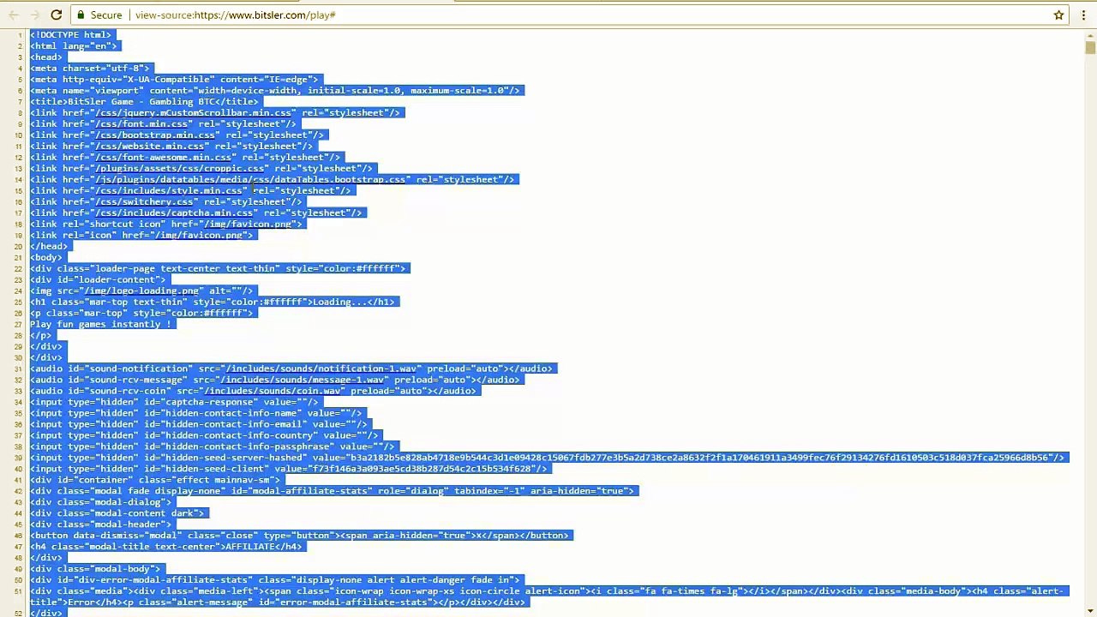Click the green Secure padlock icon
1097x617 pixels.
[x=81, y=15]
